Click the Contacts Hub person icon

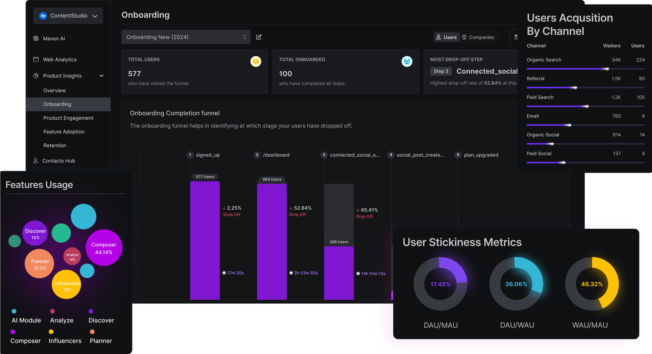click(x=36, y=161)
